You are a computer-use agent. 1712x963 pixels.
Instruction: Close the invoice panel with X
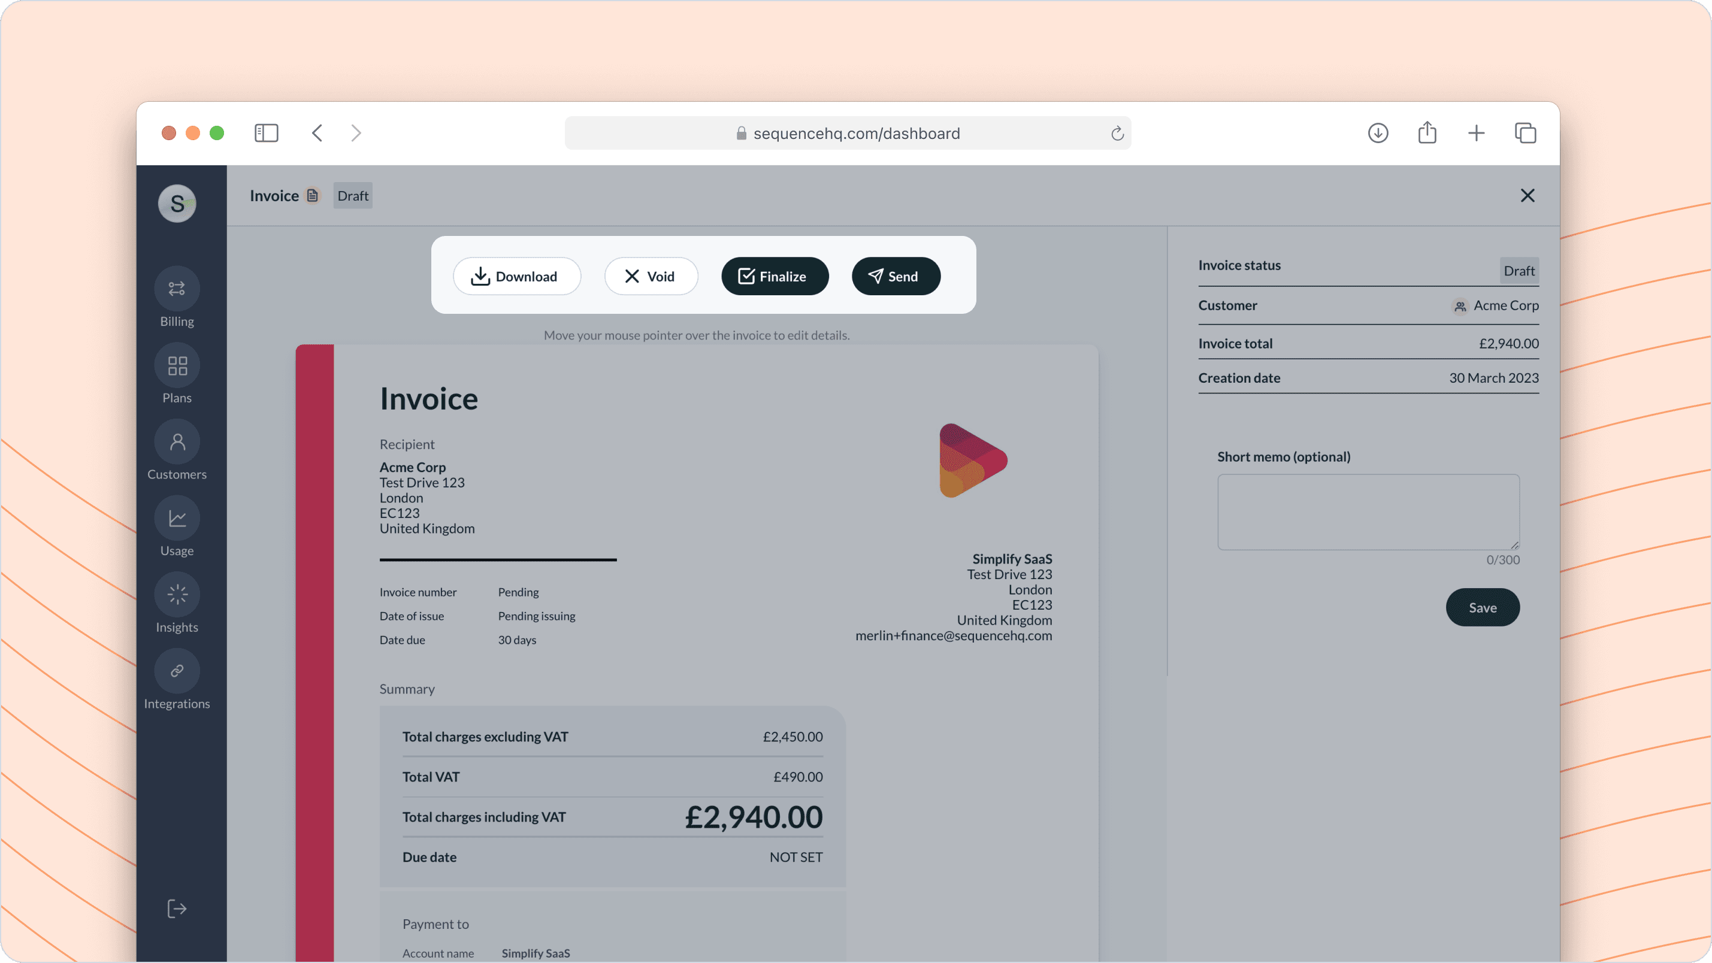click(x=1528, y=195)
